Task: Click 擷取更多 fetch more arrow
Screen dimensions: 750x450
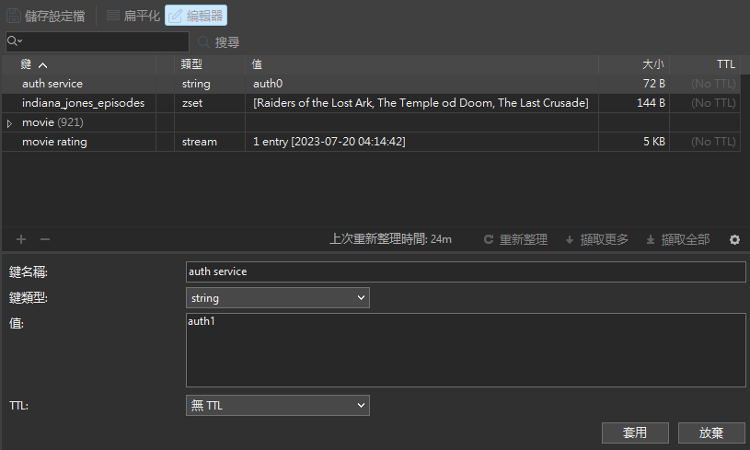Action: pyautogui.click(x=570, y=239)
